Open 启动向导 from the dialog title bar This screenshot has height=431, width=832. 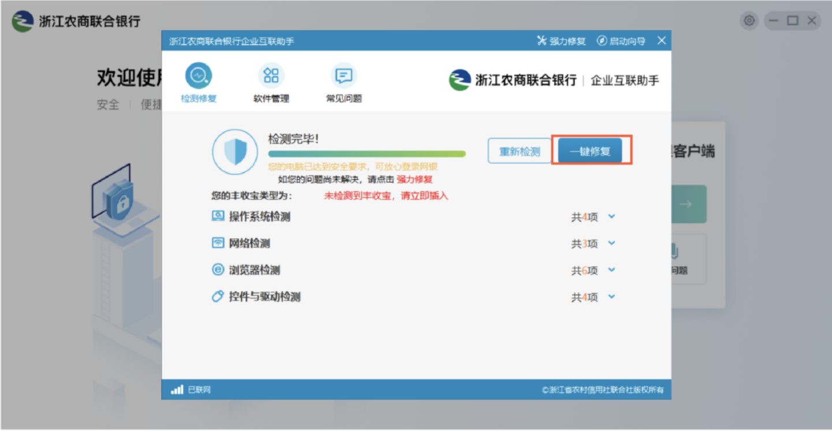pyautogui.click(x=621, y=41)
